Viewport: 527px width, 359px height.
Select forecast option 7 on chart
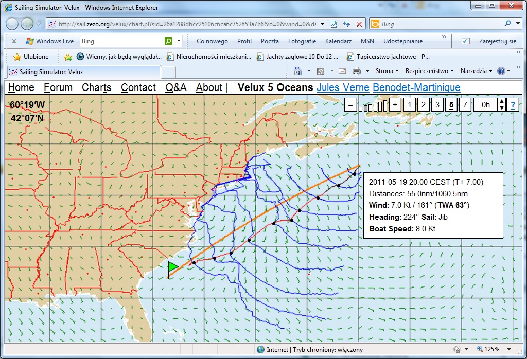point(465,105)
